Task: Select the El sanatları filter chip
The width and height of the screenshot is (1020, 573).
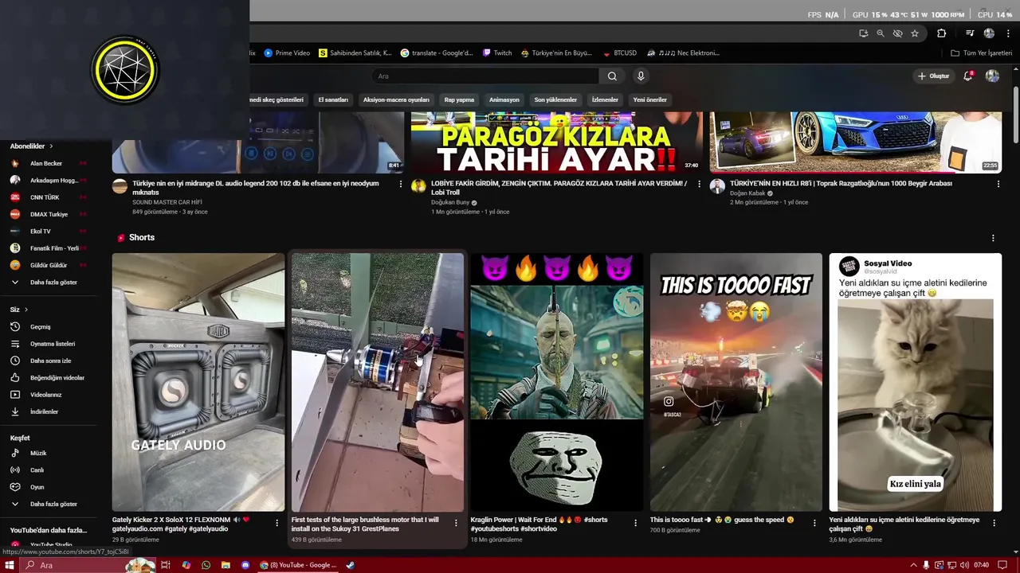Action: point(333,100)
